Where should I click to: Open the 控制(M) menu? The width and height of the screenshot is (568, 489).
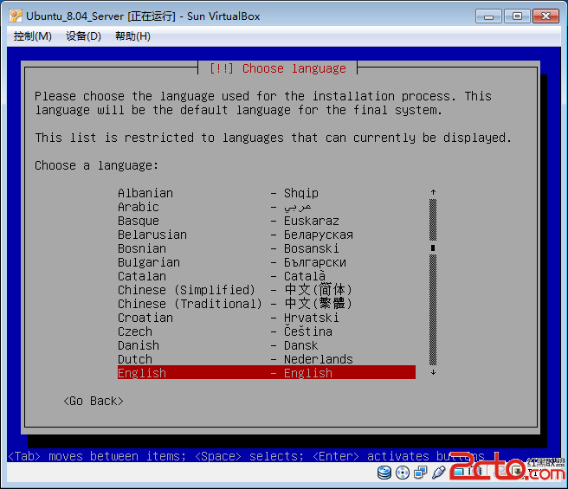click(33, 36)
